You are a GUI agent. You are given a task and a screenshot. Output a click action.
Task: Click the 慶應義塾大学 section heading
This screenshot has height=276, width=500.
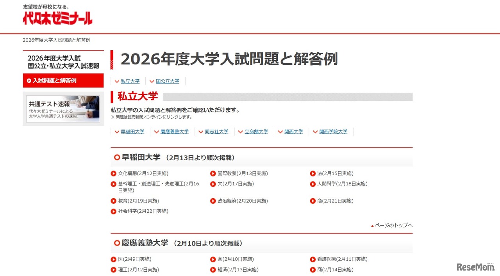tap(145, 243)
